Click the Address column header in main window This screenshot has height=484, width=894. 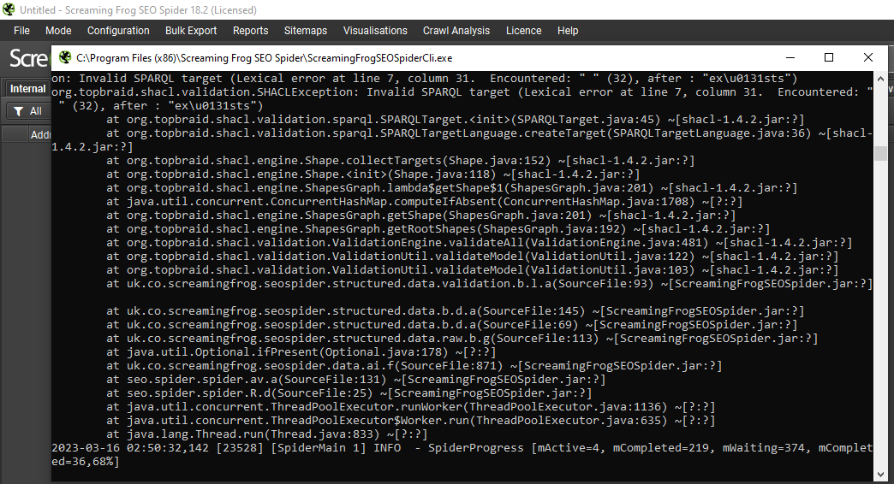click(x=40, y=135)
